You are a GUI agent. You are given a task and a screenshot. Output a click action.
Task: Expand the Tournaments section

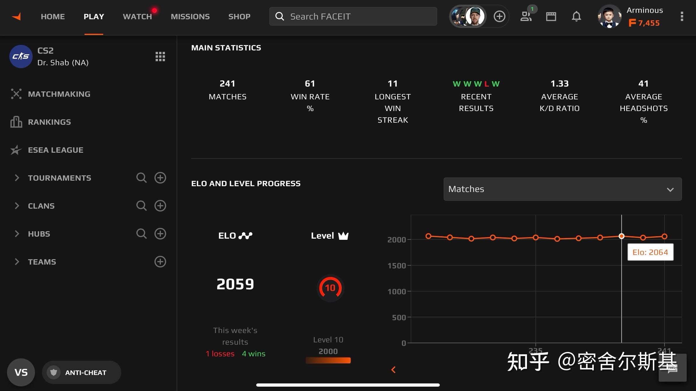point(17,178)
